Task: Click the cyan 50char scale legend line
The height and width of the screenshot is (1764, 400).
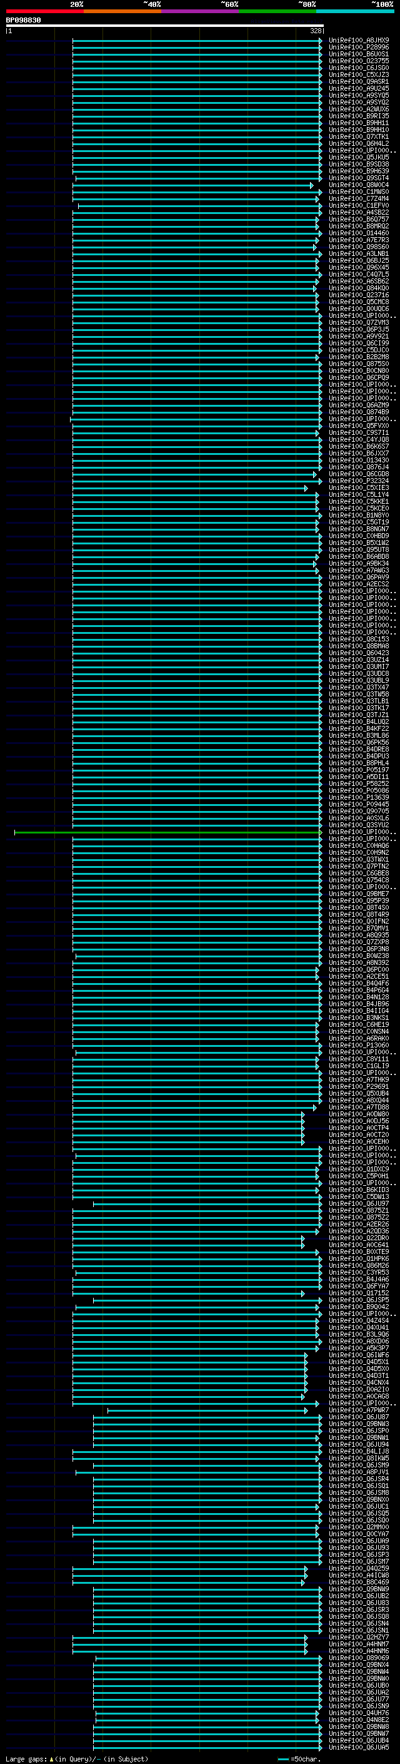Action: point(284,1758)
